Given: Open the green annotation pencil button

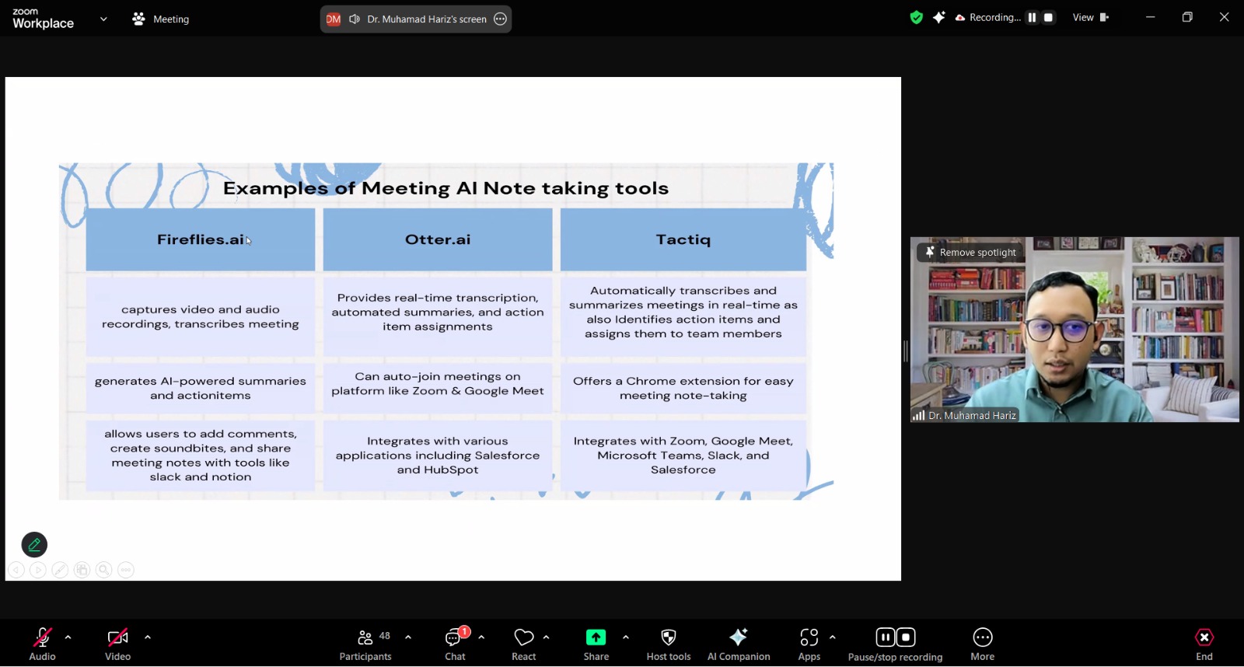Looking at the screenshot, I should (x=34, y=544).
